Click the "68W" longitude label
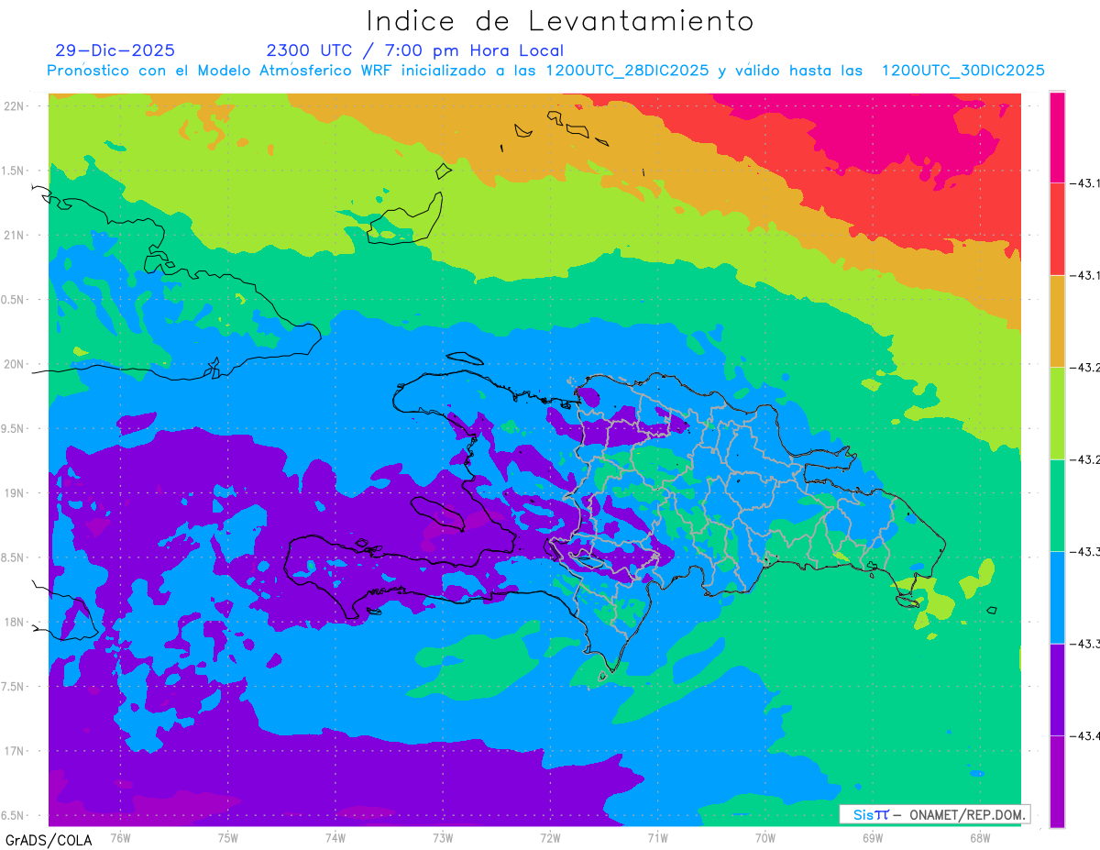 click(980, 838)
